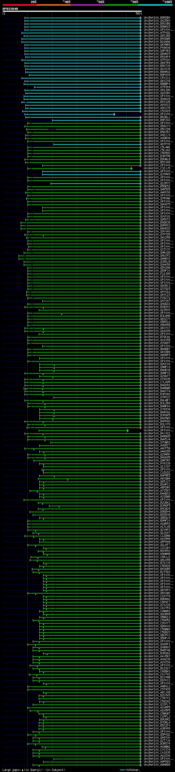This screenshot has width=175, height=772.
Task: Select hit label UniRef100_A7PXG0
Action: pyautogui.click(x=157, y=60)
